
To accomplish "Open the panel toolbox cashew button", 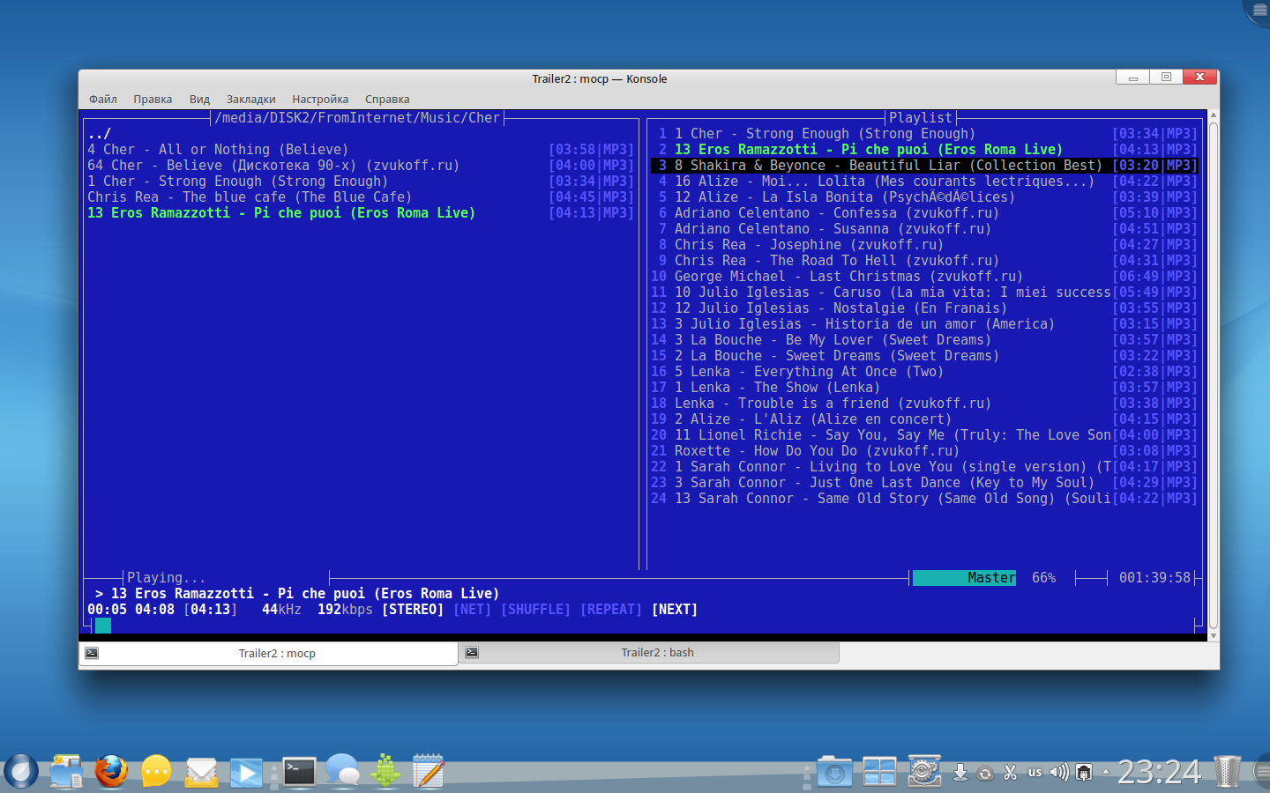I will point(1261,772).
